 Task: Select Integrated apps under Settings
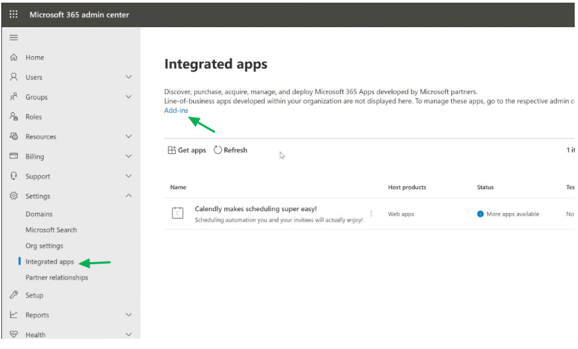(x=50, y=261)
